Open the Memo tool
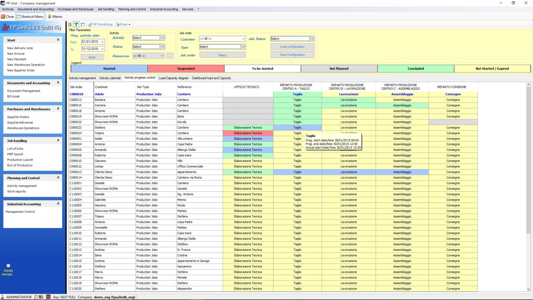533x300 pixels. coord(55,17)
